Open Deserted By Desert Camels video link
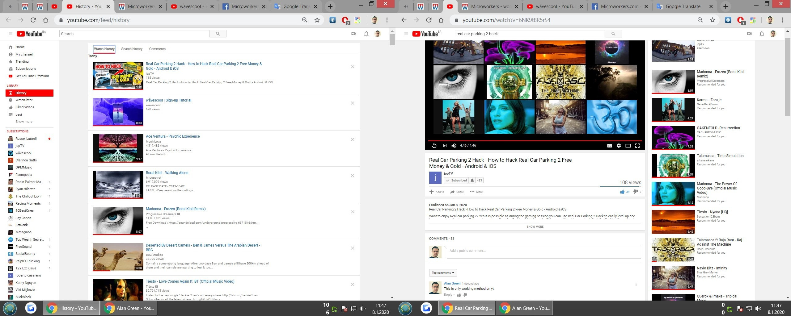791x316 pixels. (203, 247)
